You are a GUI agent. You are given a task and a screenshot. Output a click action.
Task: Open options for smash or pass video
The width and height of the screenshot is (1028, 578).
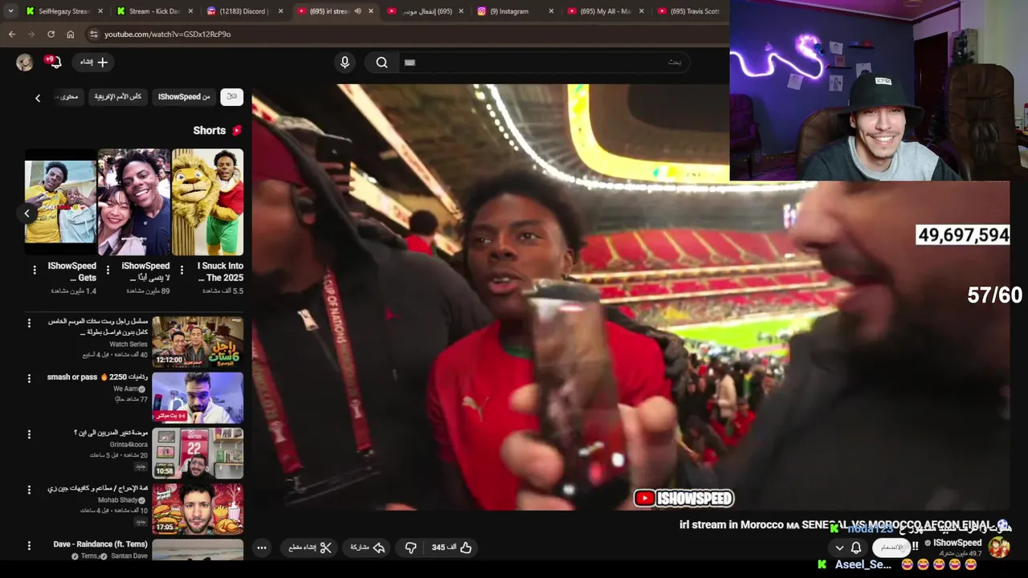[29, 378]
